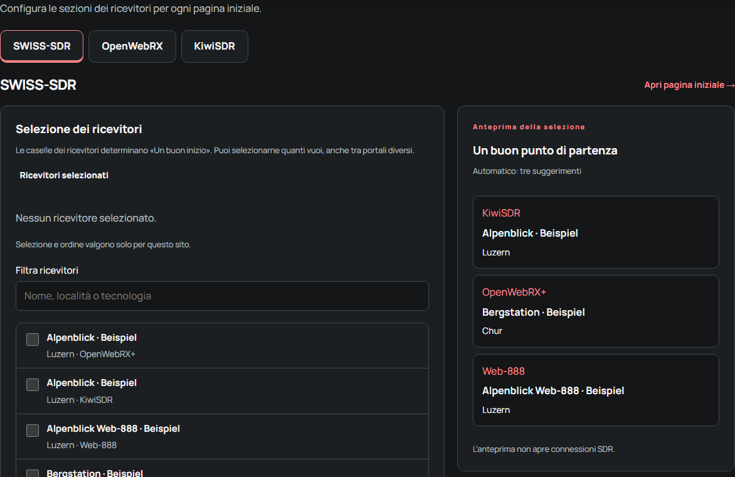
Task: Click the 'Luzern · OpenWebRX+' subtitle text
Action: 91,354
